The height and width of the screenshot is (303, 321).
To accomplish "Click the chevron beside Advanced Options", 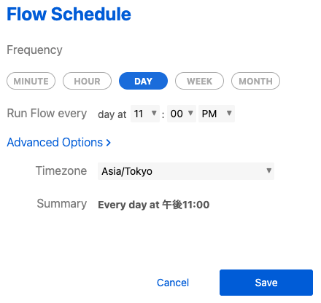I will point(109,143).
